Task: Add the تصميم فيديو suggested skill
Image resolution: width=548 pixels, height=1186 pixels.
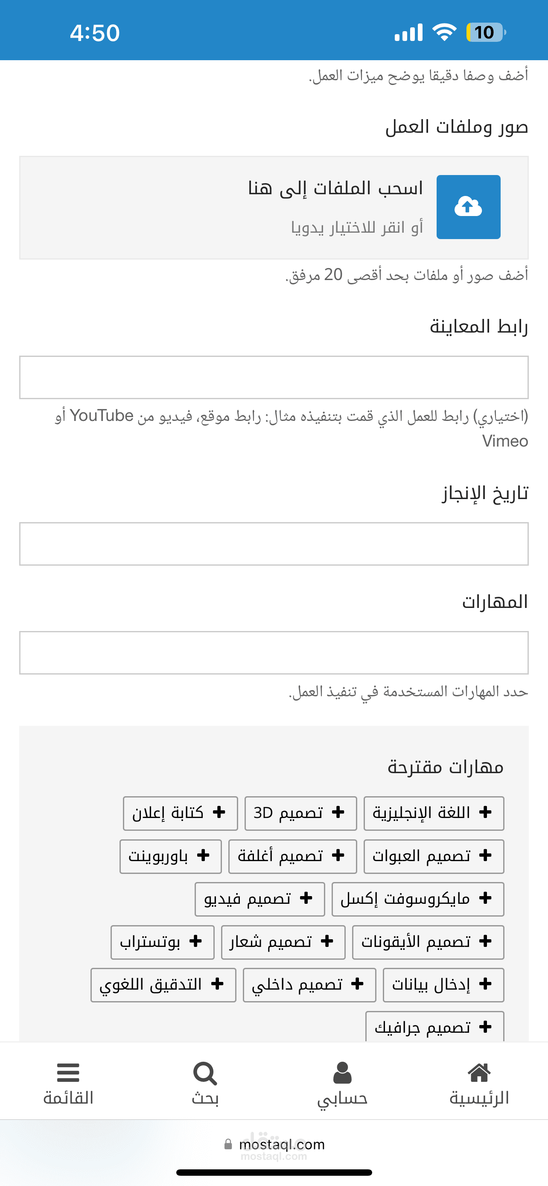Action: 259,899
